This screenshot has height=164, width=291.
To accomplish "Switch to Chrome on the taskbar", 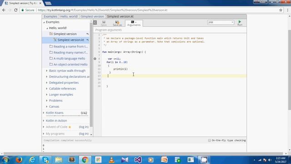I will click(x=85, y=160).
